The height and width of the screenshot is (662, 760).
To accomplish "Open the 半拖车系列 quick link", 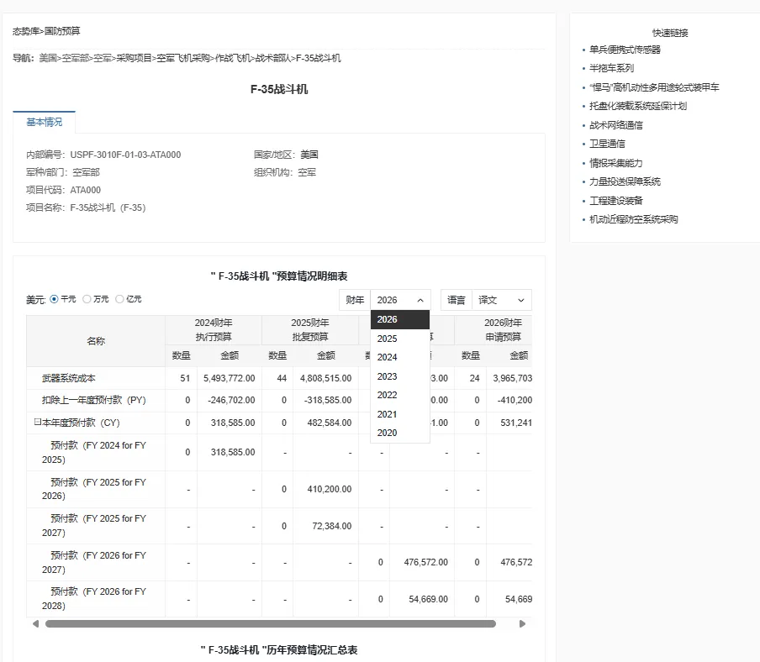I will (611, 68).
